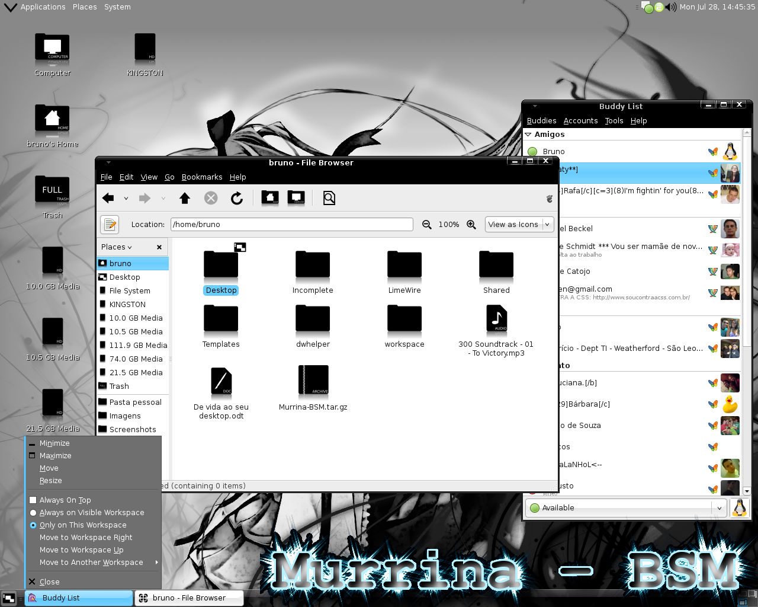Click Buddy List taskbar button
Screen dimensions: 758x607
pos(79,598)
